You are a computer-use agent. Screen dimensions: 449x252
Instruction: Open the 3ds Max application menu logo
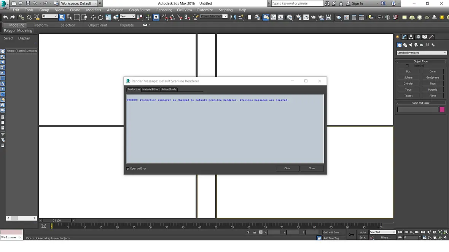point(4,4)
